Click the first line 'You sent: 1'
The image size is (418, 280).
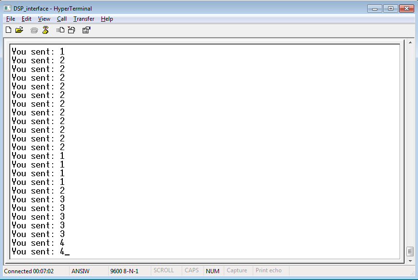[38, 52]
